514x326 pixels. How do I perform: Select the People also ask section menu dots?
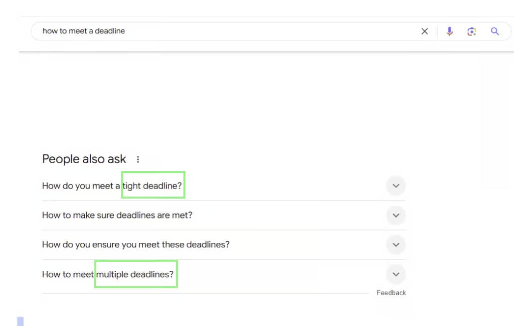138,159
